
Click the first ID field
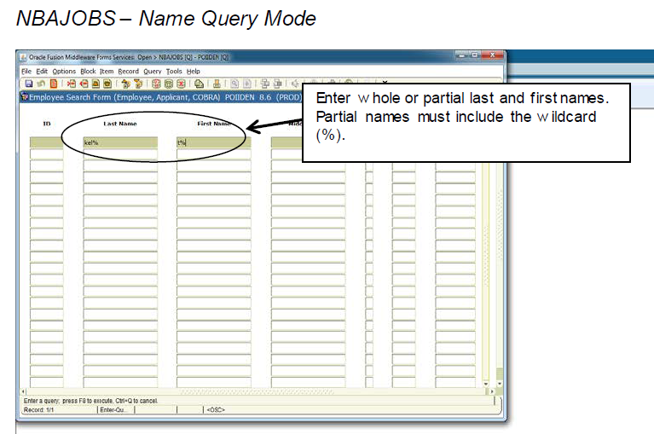point(46,142)
